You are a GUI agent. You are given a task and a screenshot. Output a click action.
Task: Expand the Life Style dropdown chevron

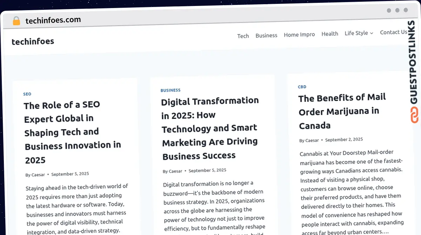tap(372, 33)
